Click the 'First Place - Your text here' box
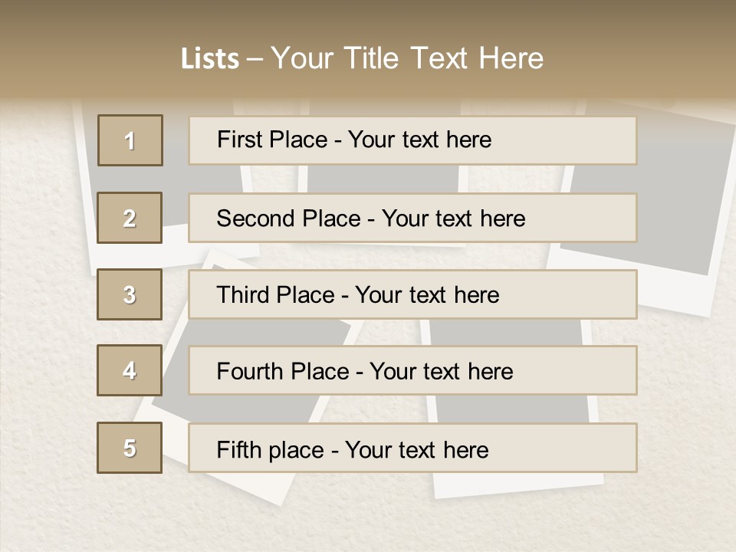The image size is (736, 552). click(412, 140)
